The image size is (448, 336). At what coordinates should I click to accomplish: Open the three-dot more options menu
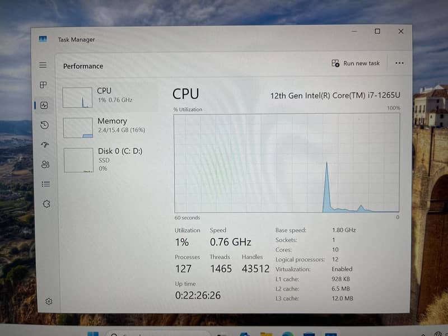point(399,63)
